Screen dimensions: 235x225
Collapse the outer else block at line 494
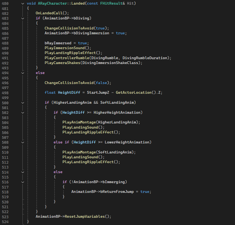23,73
